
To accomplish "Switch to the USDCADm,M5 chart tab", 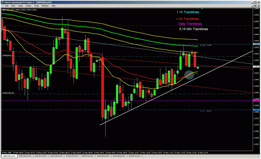I will pyautogui.click(x=119, y=156).
